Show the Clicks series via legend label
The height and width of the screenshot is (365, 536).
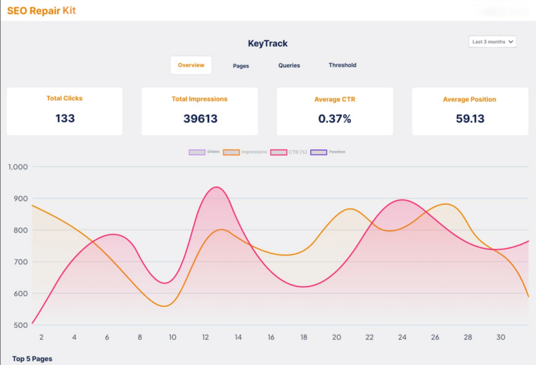[x=213, y=152]
